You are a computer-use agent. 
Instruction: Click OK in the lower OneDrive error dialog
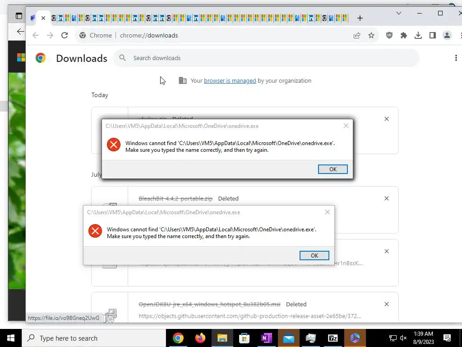[314, 256]
